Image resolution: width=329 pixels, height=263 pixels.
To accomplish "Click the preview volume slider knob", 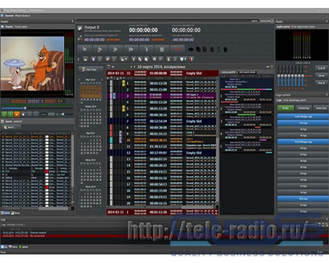I will click(x=63, y=114).
